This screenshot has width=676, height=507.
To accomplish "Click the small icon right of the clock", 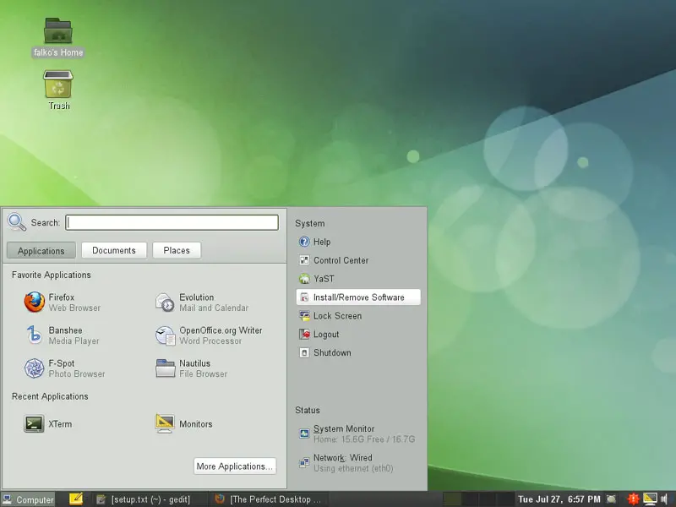I will tap(611, 499).
